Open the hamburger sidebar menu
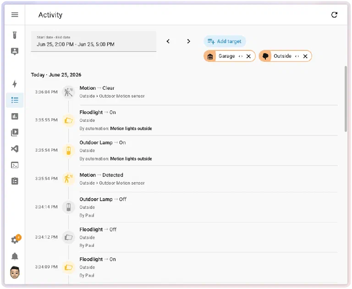352x289 pixels. [15, 15]
